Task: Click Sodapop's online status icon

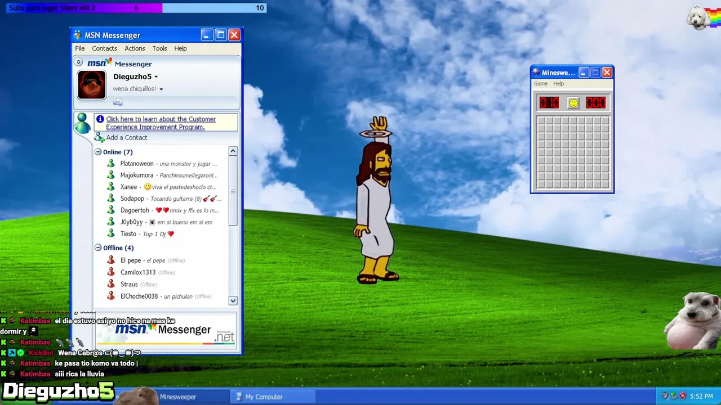Action: pyautogui.click(x=111, y=199)
